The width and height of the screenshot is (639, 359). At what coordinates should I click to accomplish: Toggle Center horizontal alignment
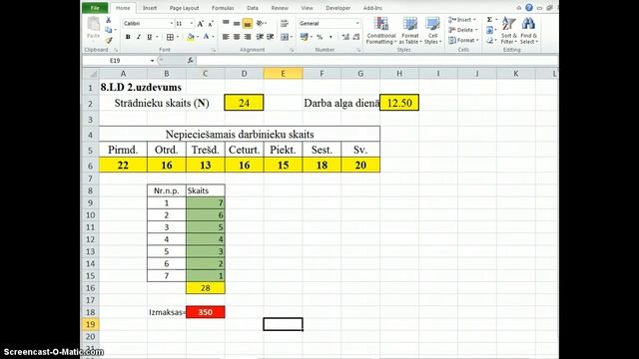coord(237,37)
